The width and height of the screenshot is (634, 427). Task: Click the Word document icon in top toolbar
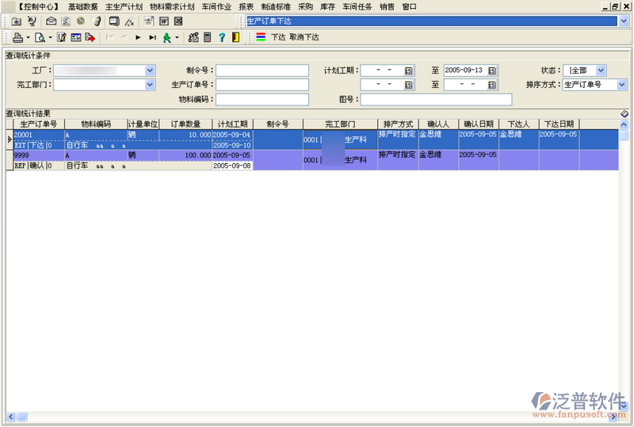pyautogui.click(x=164, y=21)
